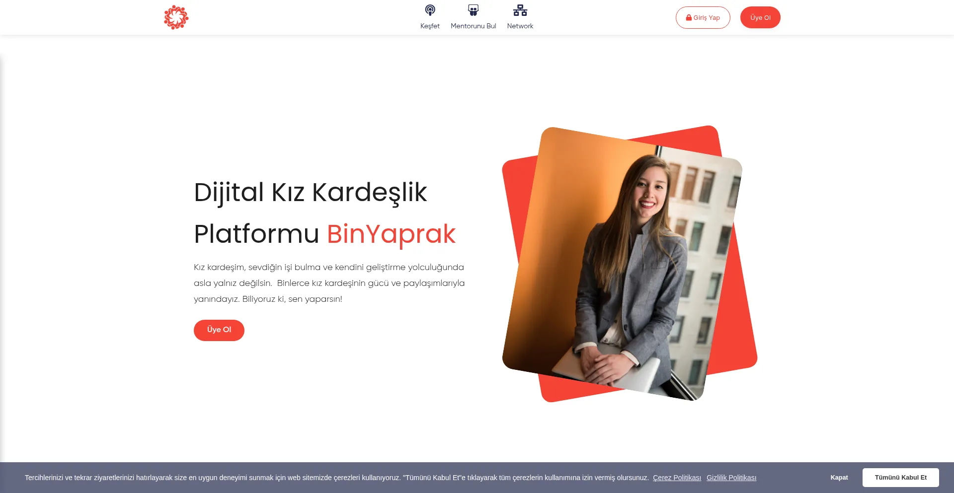Click the red BinYaprak word in the heading
The width and height of the screenshot is (954, 493).
391,234
